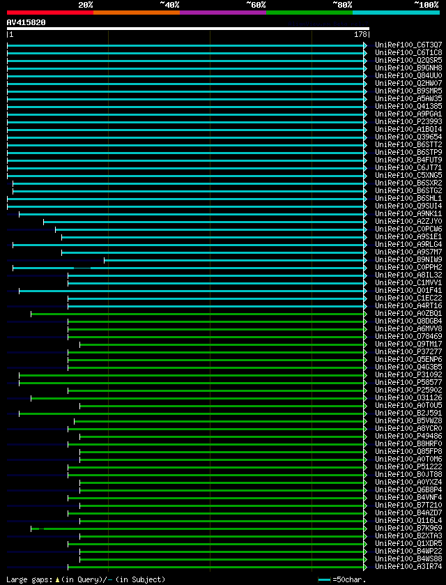
Task: Select the UniRef100_Q9SUI4 label
Action: pos(408,206)
